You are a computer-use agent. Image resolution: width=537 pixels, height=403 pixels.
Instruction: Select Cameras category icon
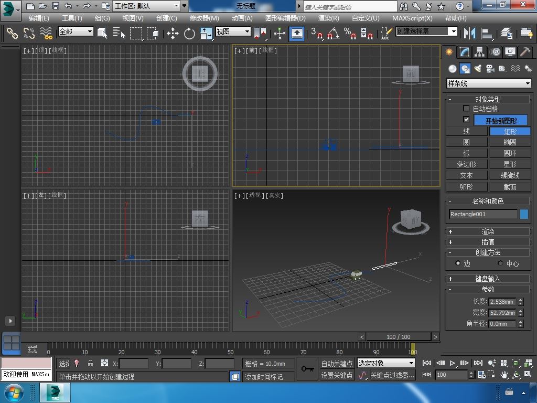tap(490, 69)
